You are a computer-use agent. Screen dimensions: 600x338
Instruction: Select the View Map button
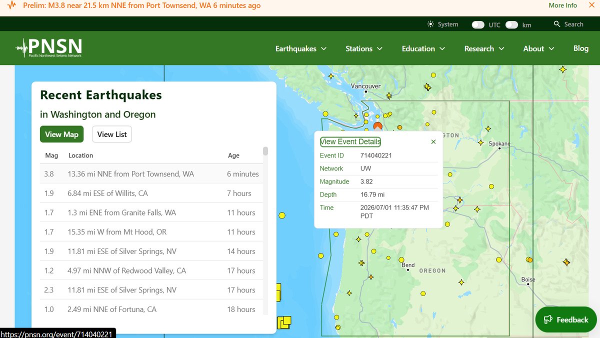[x=62, y=134]
